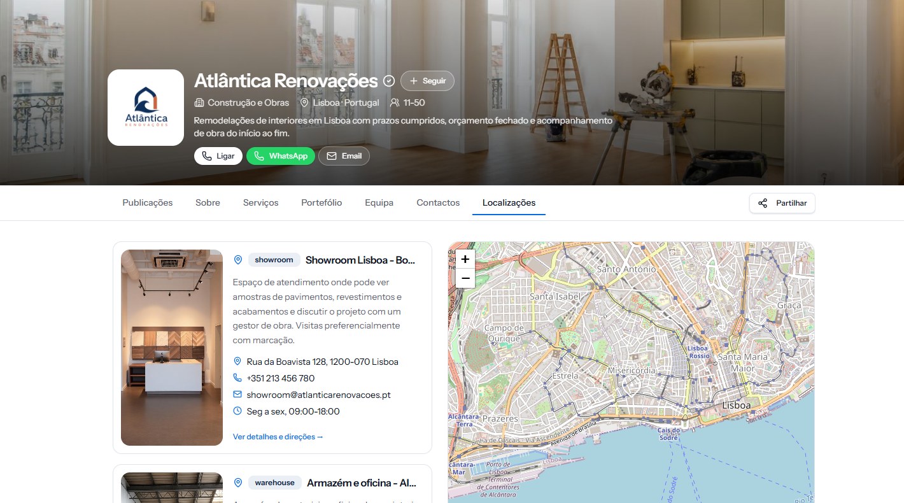904x503 pixels.
Task: Click the pin icon beside showroom tag
Action: [238, 260]
